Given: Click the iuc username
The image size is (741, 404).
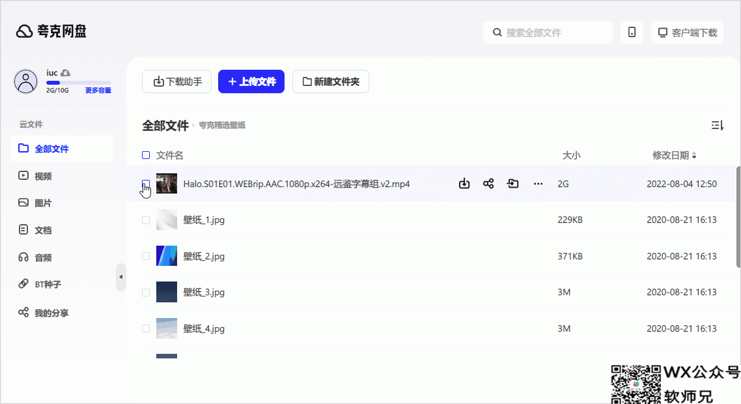Looking at the screenshot, I should [52, 73].
